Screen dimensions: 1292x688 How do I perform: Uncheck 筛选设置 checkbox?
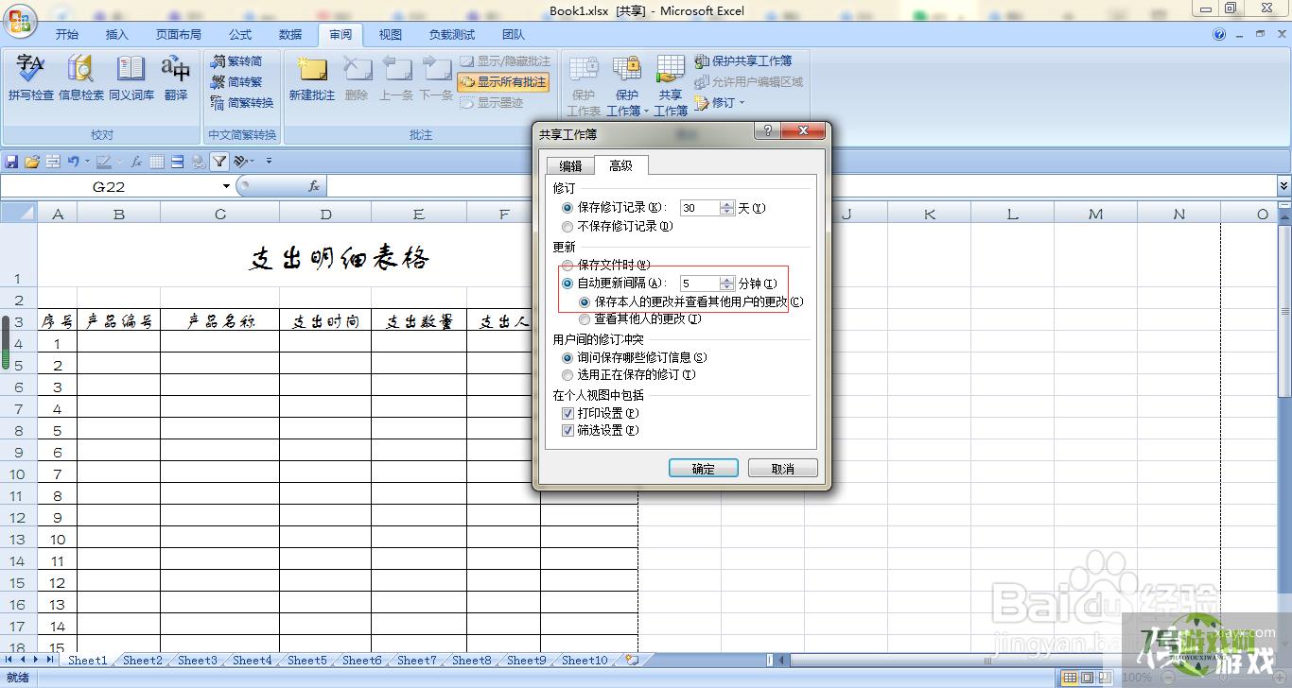pyautogui.click(x=567, y=431)
